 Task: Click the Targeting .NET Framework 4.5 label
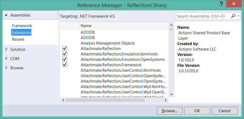[87, 16]
